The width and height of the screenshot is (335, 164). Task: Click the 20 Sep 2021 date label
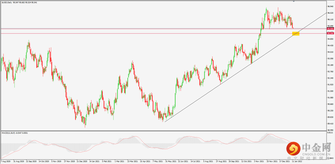[234, 162]
